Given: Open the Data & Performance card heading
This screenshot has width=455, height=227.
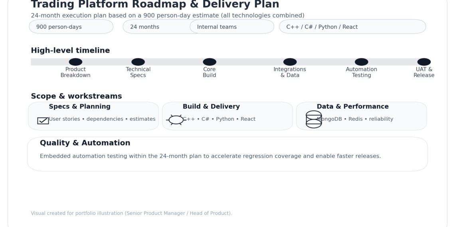Looking at the screenshot, I should coord(353,107).
